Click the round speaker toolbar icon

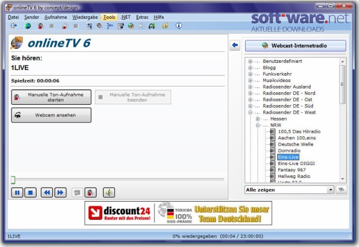pos(99,26)
